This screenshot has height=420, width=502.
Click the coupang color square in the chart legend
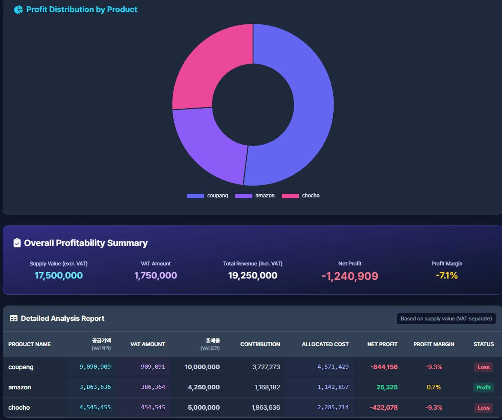(194, 196)
